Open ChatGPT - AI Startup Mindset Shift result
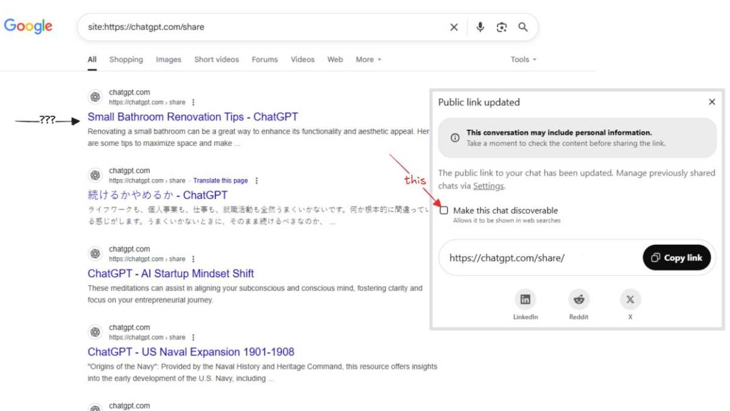 click(x=171, y=273)
